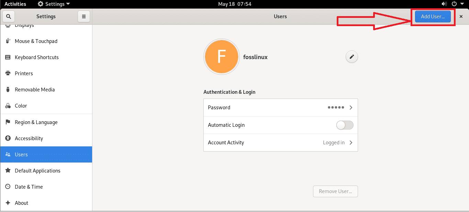This screenshot has width=469, height=212.
Task: Open Accessibility settings via its icon
Action: click(8, 138)
